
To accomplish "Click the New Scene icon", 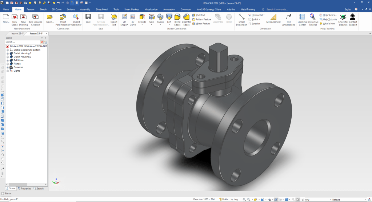I will (15, 17).
